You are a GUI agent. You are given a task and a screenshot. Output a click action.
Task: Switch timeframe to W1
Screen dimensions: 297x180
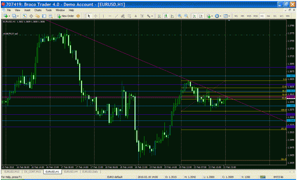281,16
